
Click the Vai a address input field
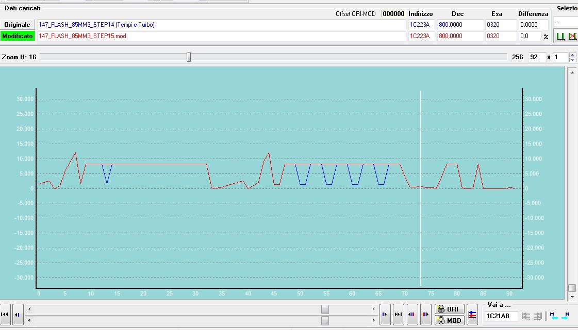[501, 316]
